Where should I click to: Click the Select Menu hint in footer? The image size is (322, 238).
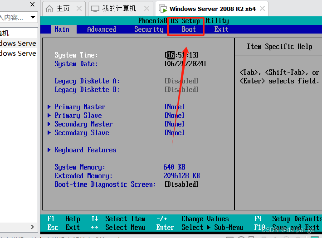tap(118, 227)
